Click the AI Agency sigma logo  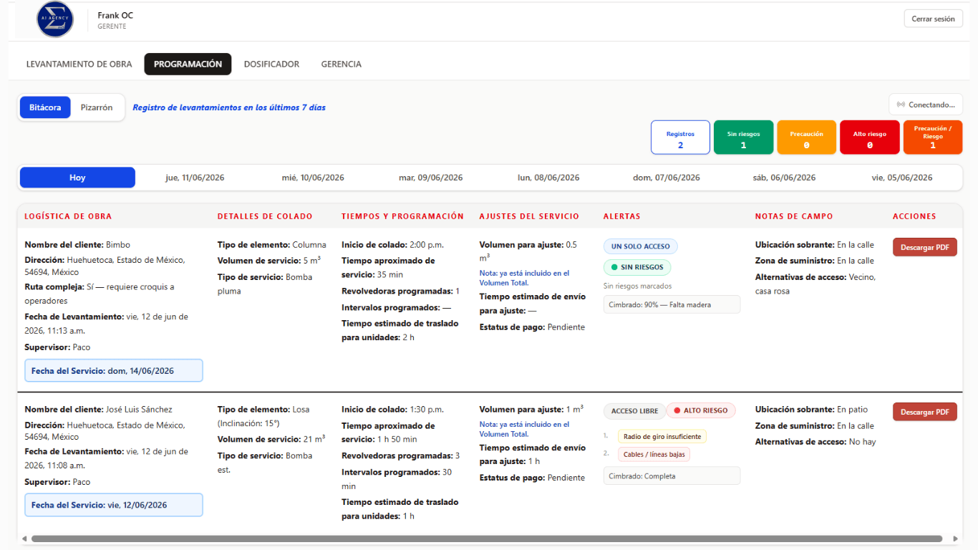[55, 20]
